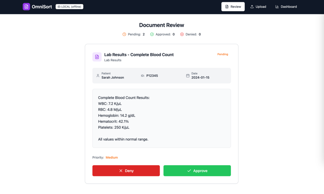This screenshot has width=324, height=194.
Task: Approve the lab results document
Action: pos(197,171)
